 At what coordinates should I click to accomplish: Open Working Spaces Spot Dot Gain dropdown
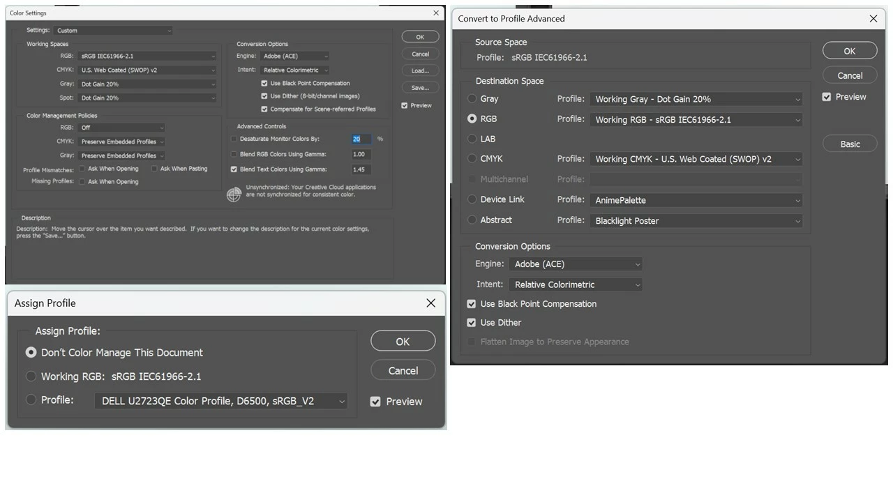tap(147, 98)
